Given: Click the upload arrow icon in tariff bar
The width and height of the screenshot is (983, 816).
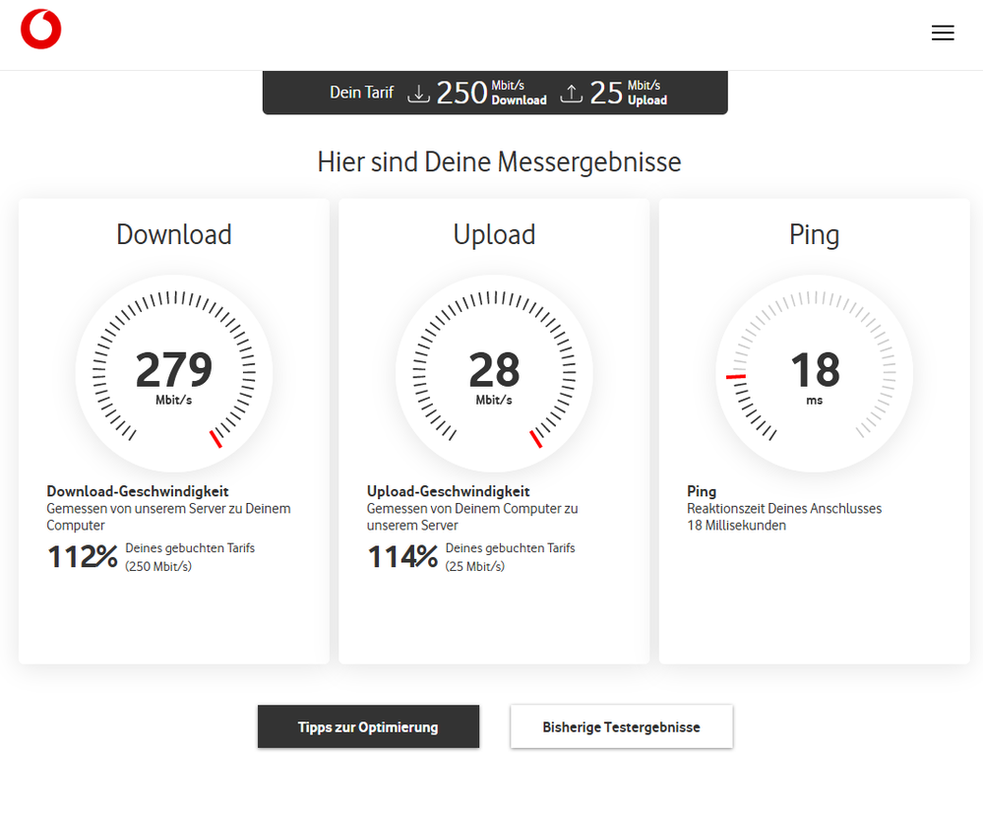Looking at the screenshot, I should click(571, 93).
